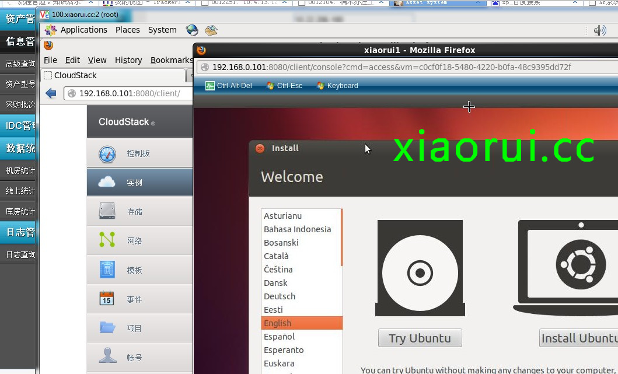
Task: Open 库房统计 in the left sidebar
Action: point(20,212)
